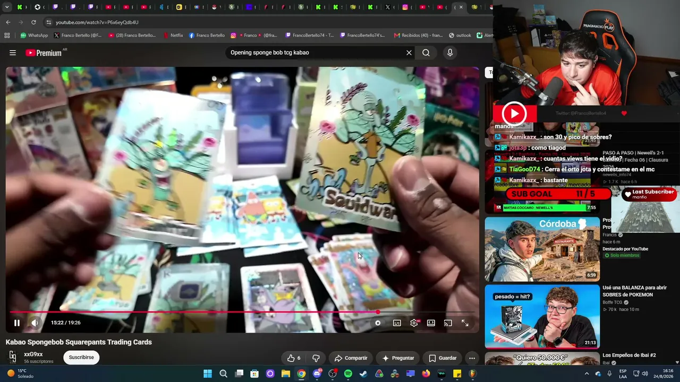Open Spotify from the taskbar

tap(348, 374)
